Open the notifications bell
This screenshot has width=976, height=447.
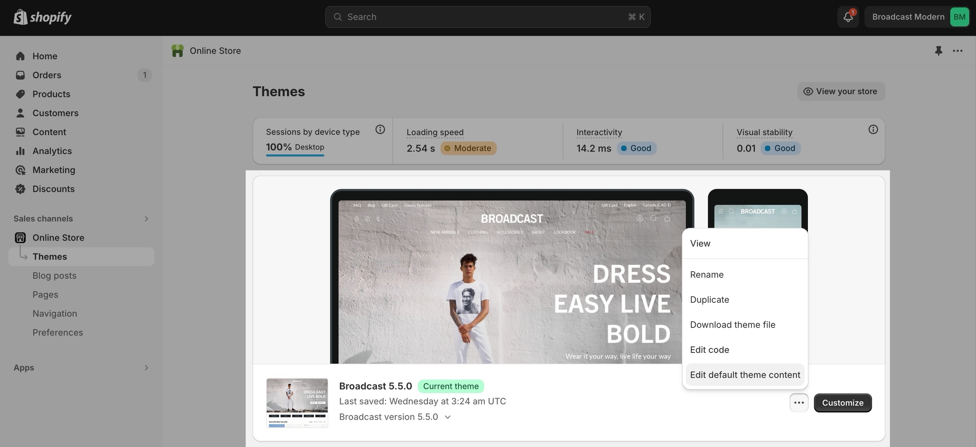point(848,17)
